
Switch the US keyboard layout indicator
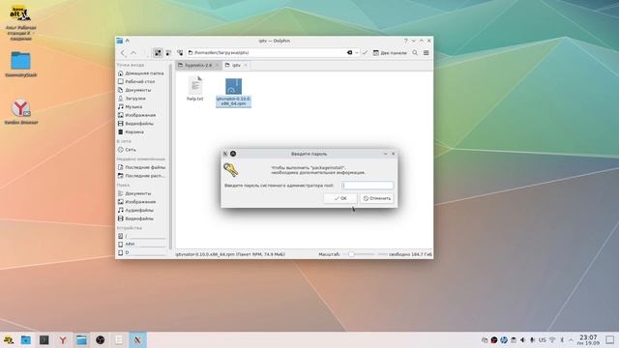[543, 340]
